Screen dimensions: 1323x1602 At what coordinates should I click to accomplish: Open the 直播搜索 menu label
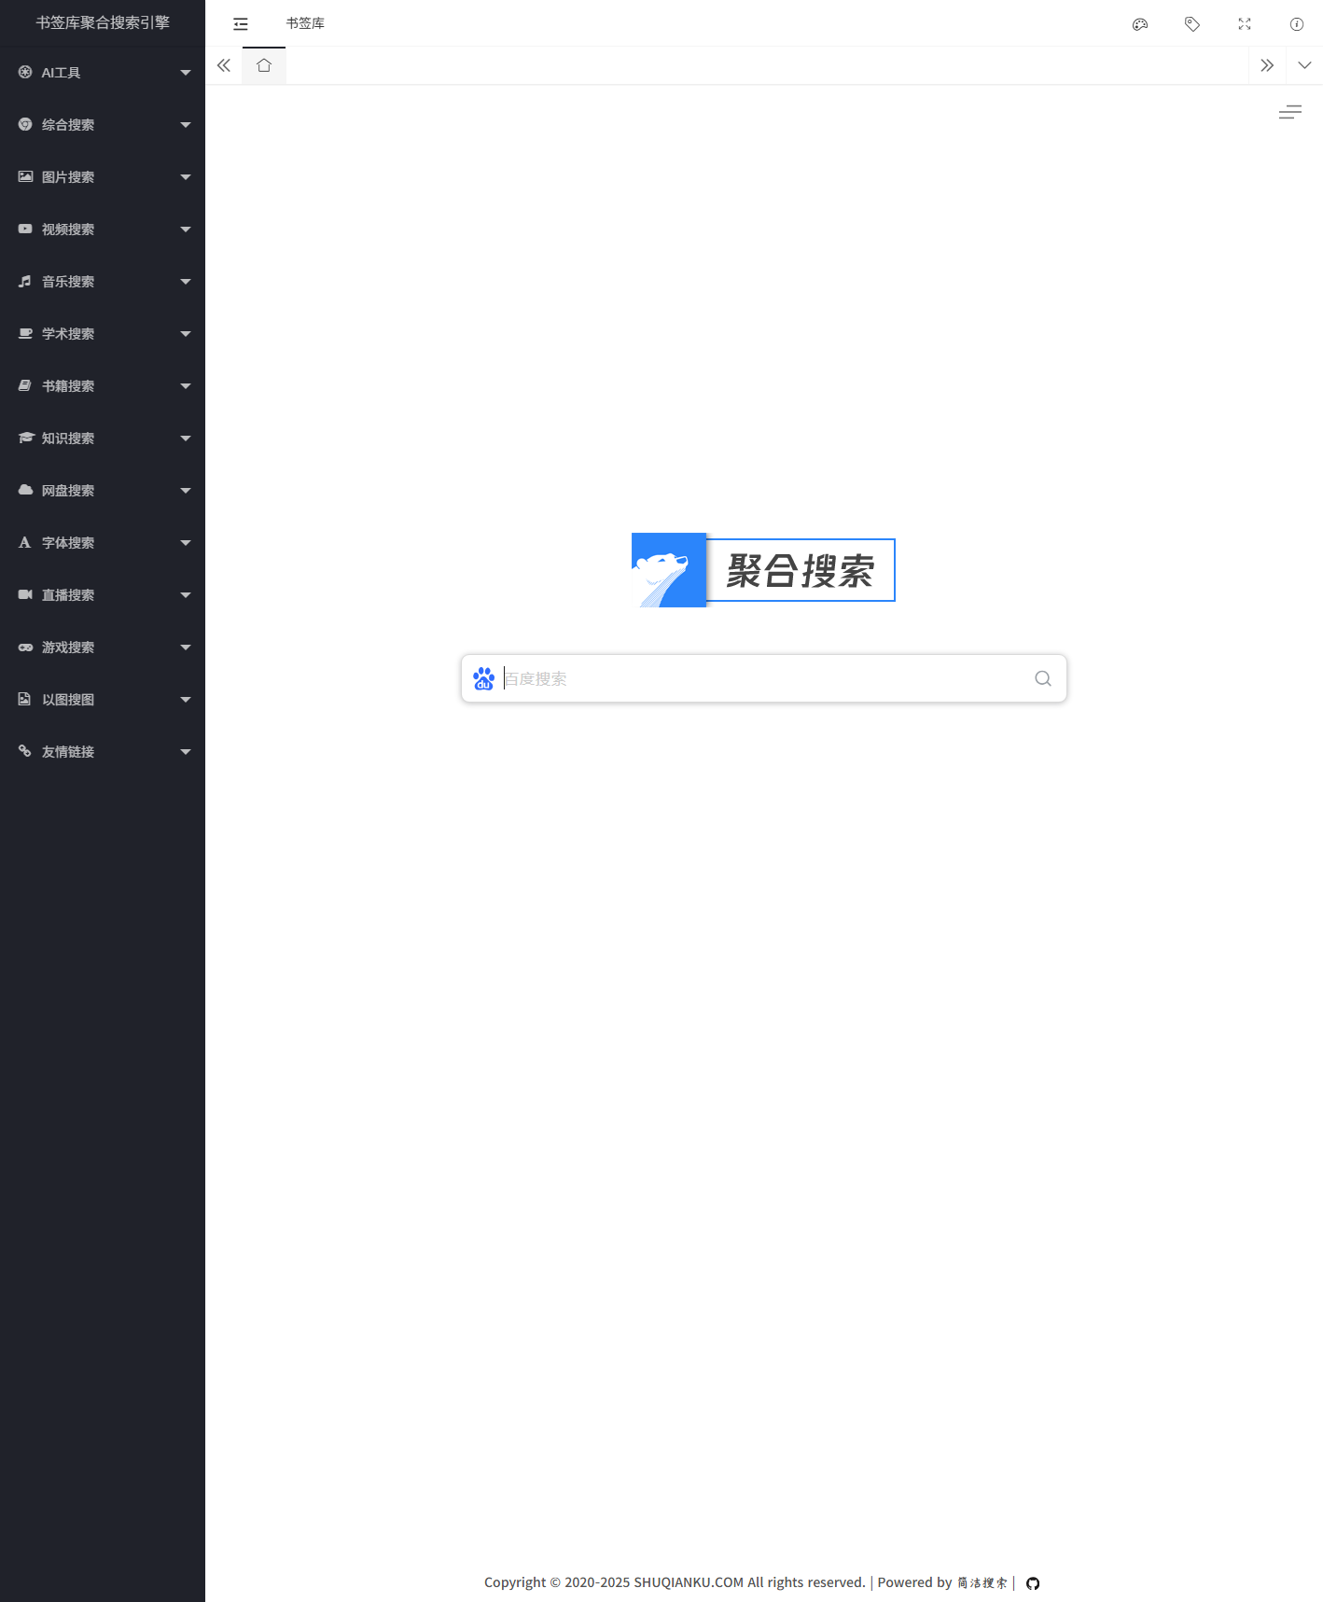click(68, 594)
